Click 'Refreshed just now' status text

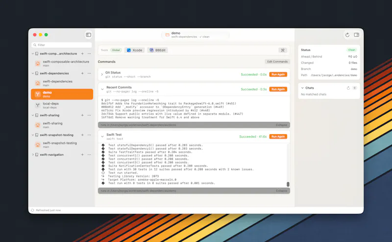48,210
